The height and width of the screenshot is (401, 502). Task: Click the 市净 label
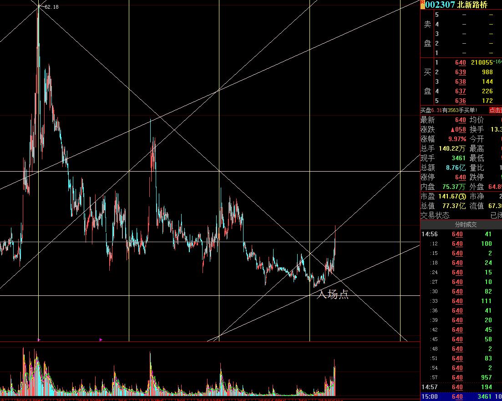point(477,196)
